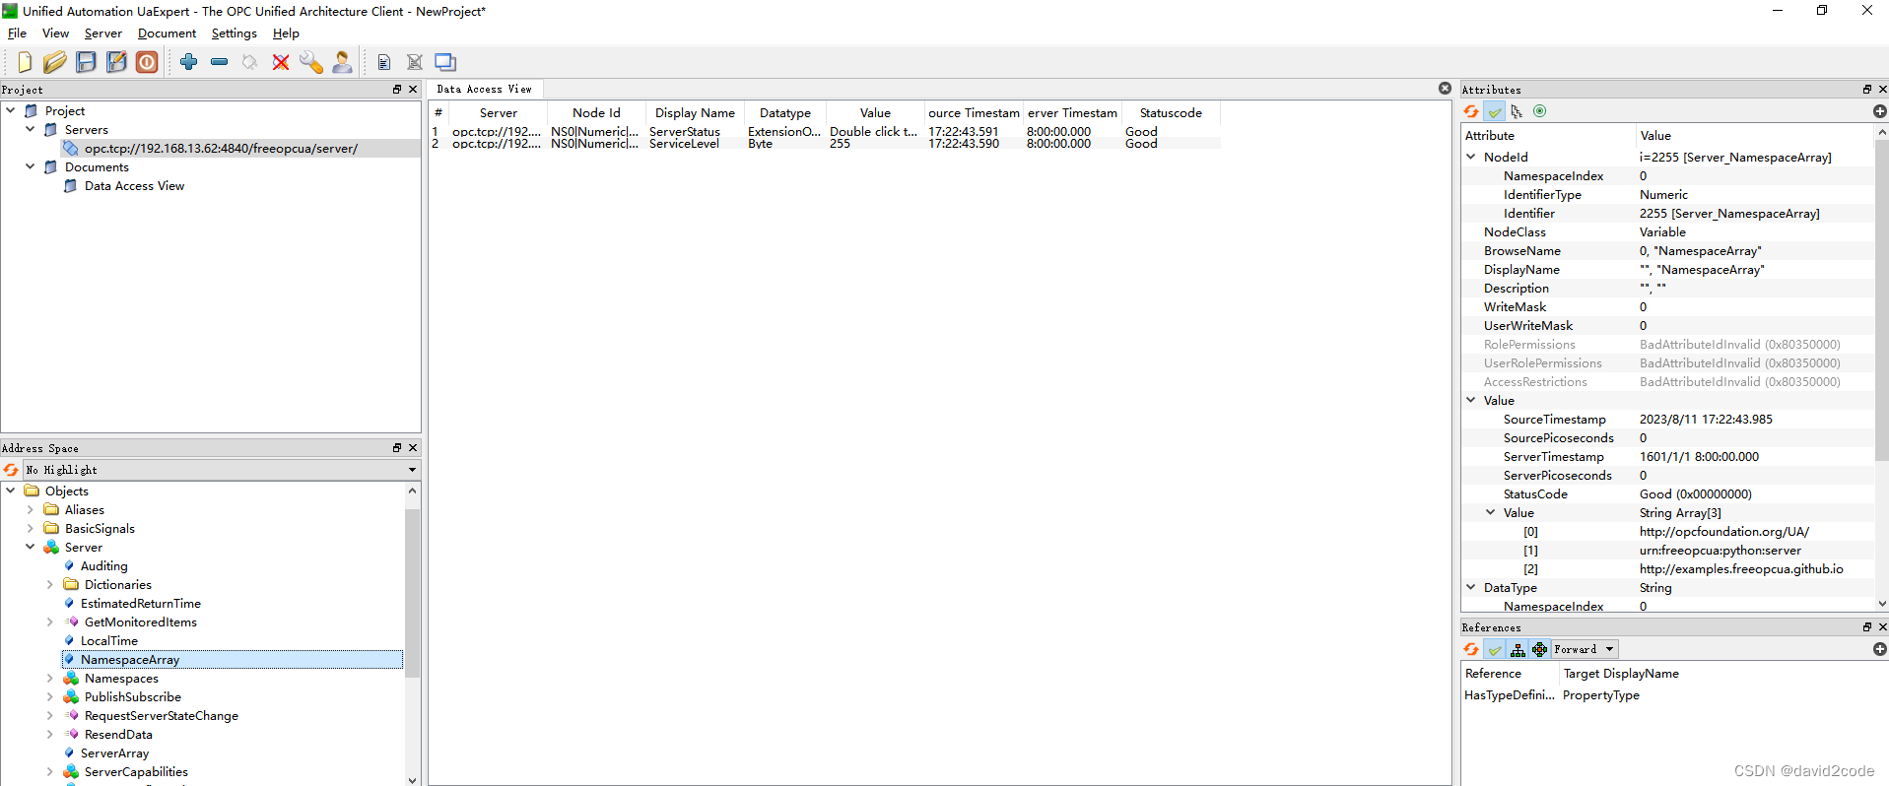The image size is (1889, 786).
Task: Select the opc.tcp freeopcua server entry
Action: [x=221, y=148]
